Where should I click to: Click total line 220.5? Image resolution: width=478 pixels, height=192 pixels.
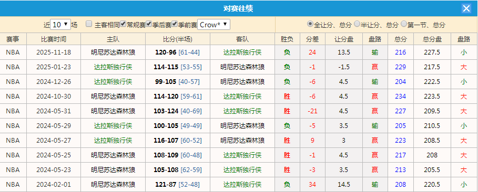pyautogui.click(x=432, y=184)
